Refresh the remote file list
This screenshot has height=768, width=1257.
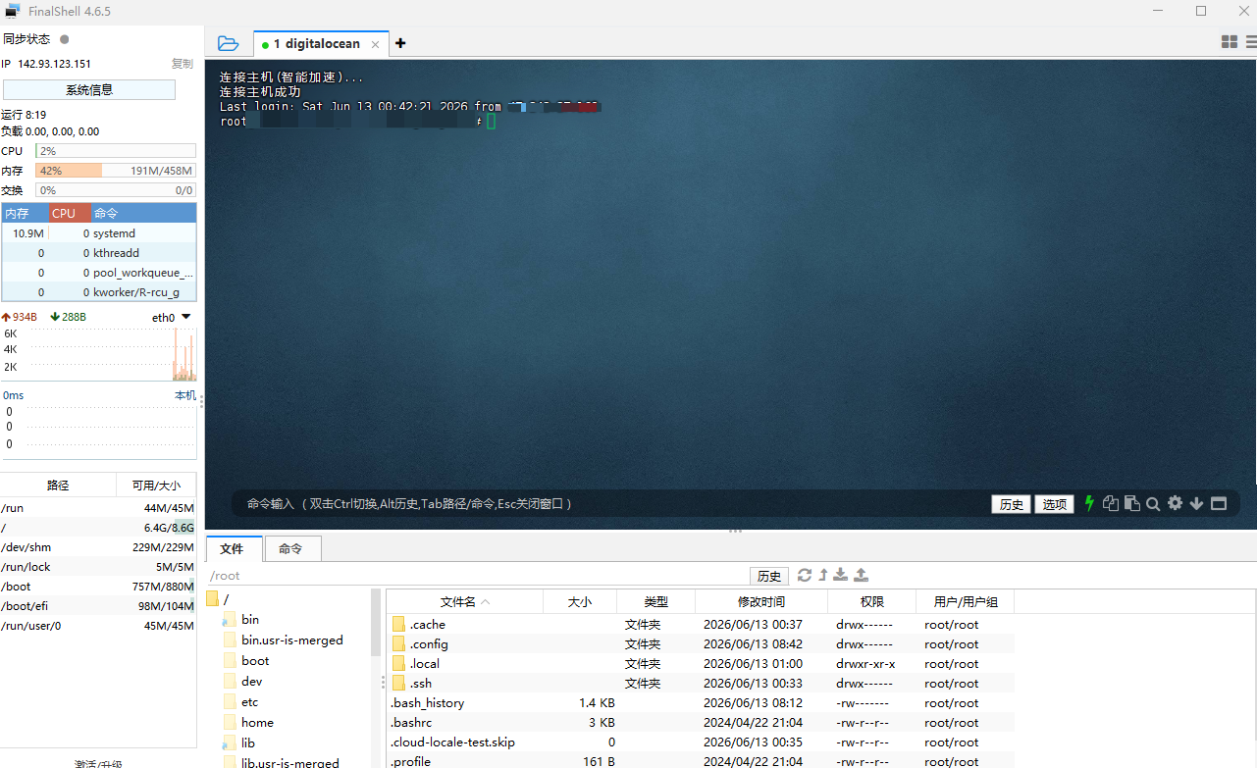pos(805,575)
